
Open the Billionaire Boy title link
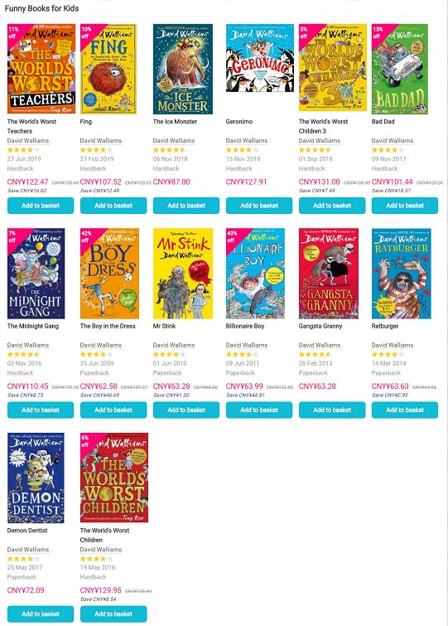245,326
